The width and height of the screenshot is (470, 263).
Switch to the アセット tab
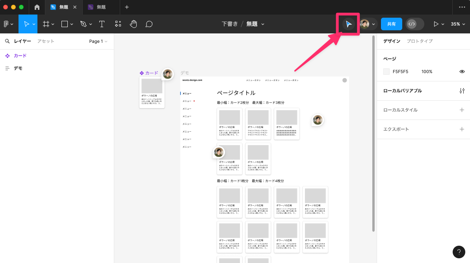tap(46, 41)
